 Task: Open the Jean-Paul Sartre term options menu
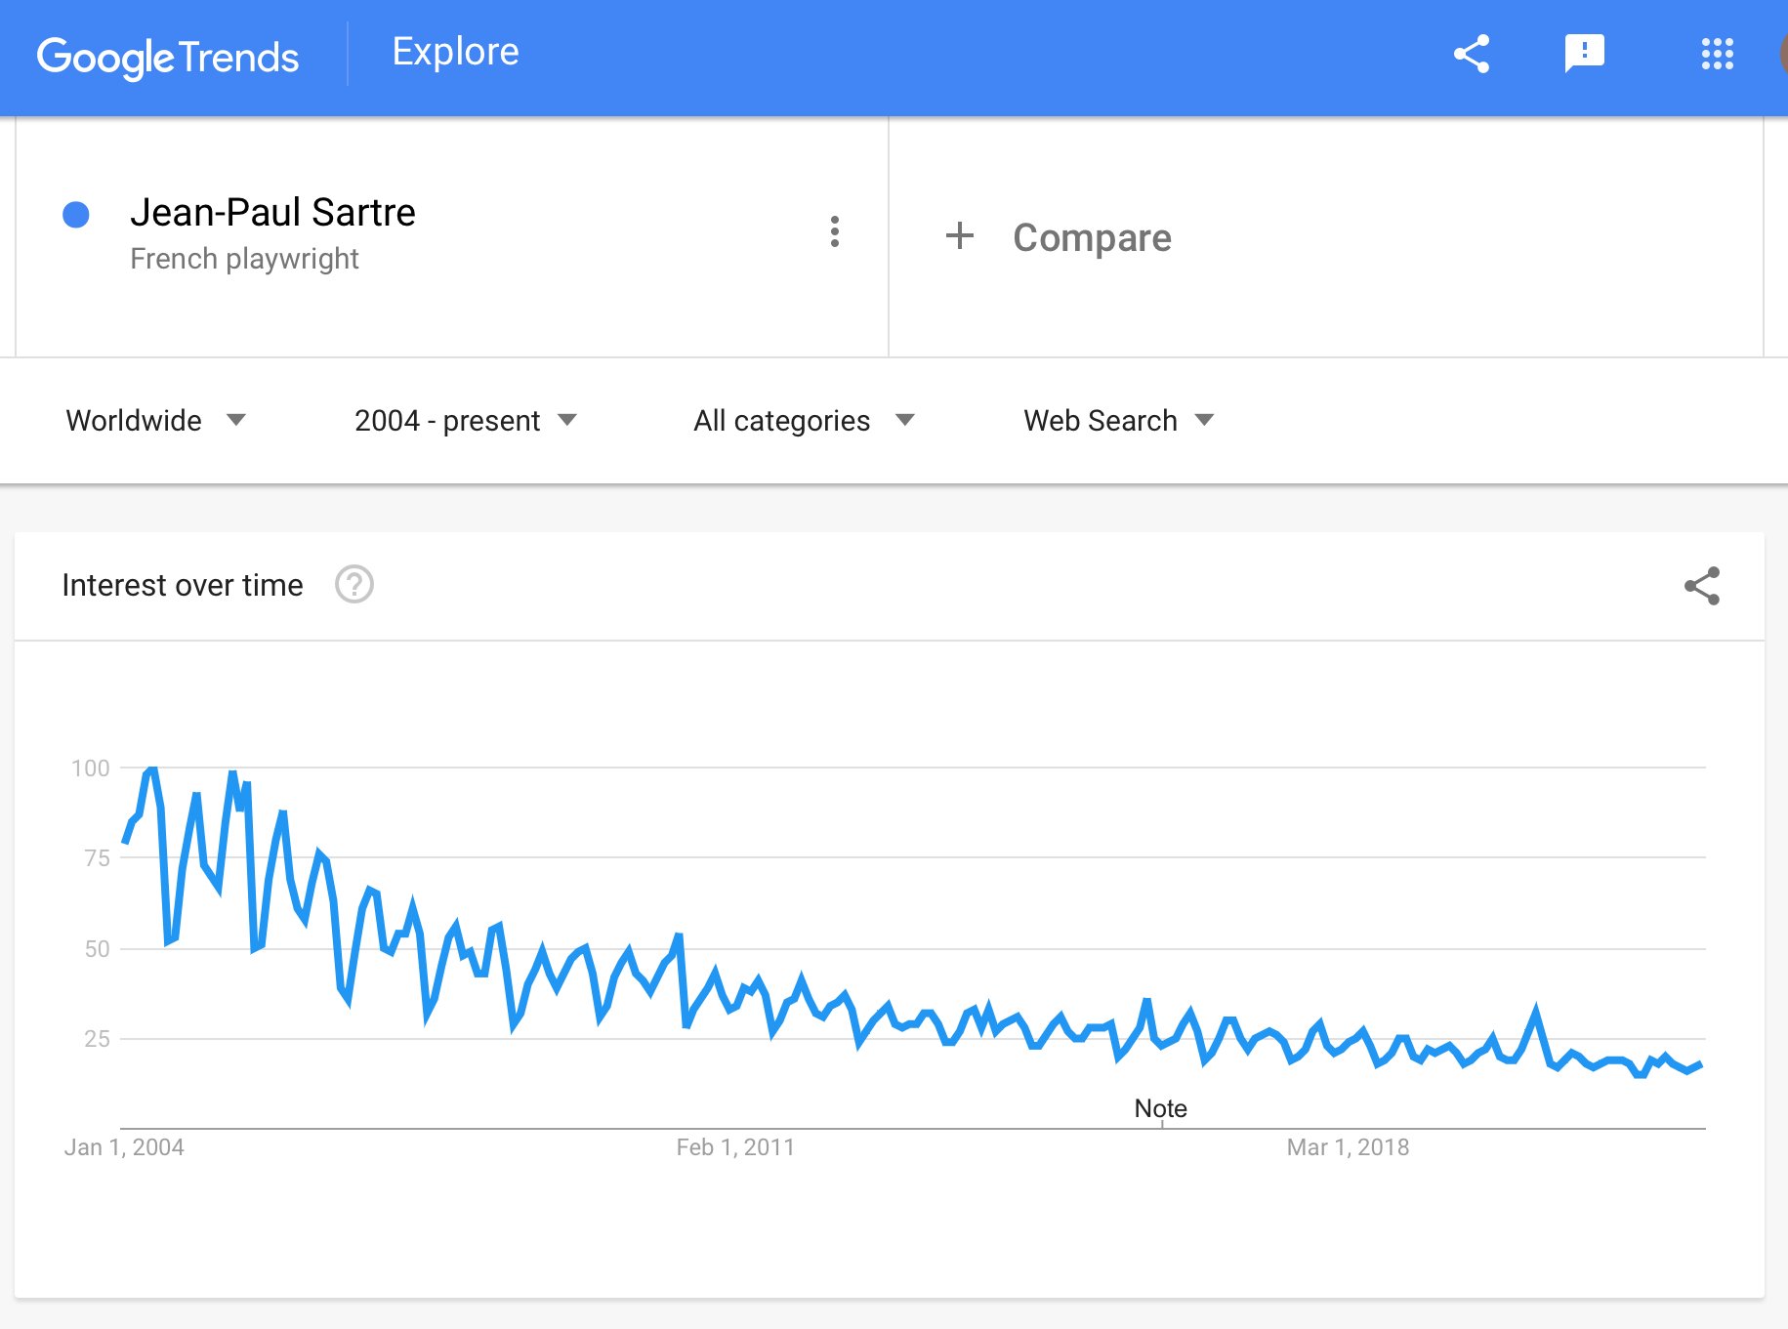pyautogui.click(x=834, y=231)
